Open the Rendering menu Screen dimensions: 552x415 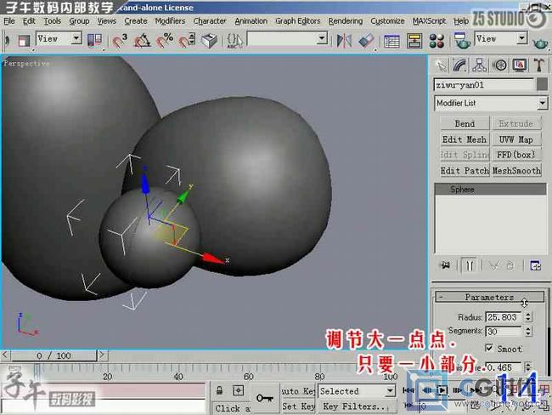pyautogui.click(x=346, y=21)
